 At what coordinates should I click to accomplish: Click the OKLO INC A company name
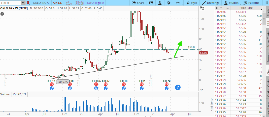tap(40, 3)
